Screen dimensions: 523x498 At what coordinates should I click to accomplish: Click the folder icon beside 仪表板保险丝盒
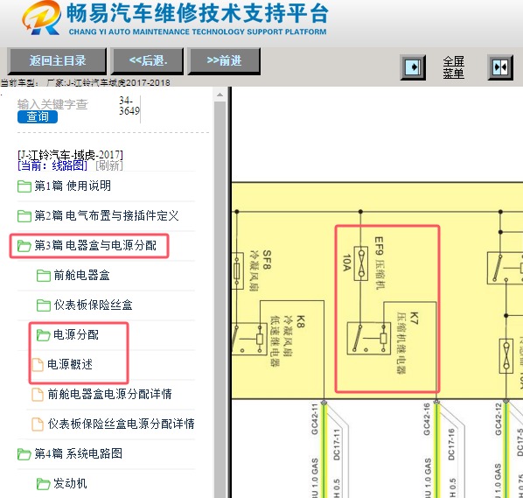point(44,305)
